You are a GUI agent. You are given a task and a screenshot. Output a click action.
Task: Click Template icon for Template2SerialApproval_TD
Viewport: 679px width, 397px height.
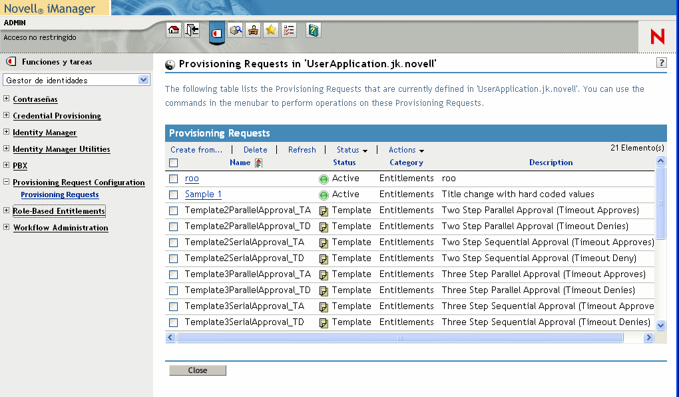tap(324, 259)
